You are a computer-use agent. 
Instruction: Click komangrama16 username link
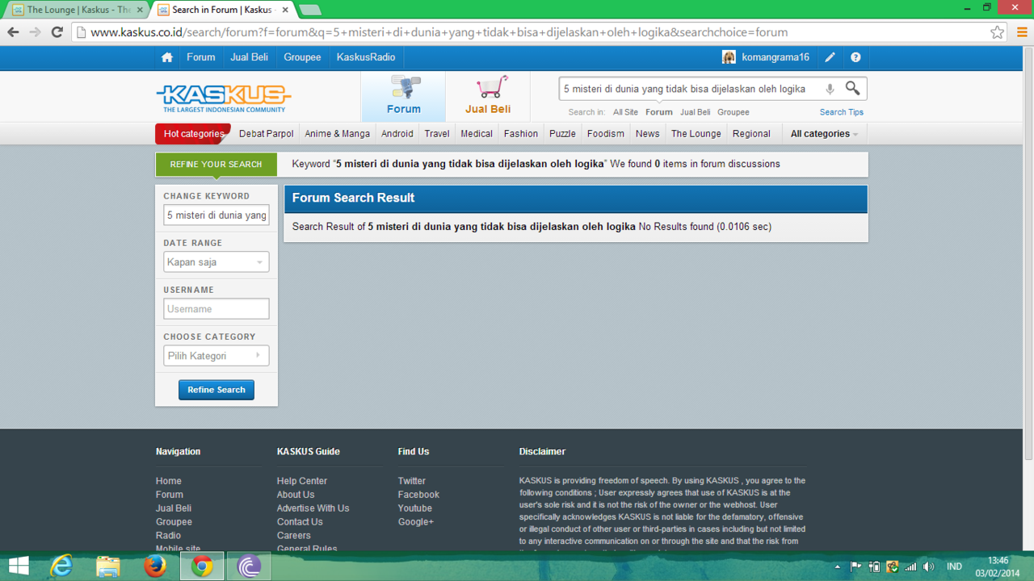(775, 57)
